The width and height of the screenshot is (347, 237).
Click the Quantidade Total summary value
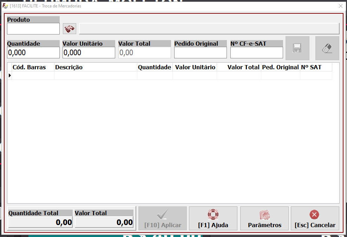click(x=40, y=222)
